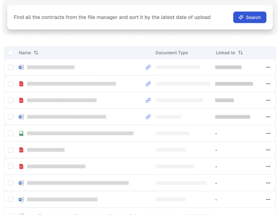Click the PDF file icon in the sixth row
The height and width of the screenshot is (215, 280).
click(x=21, y=150)
